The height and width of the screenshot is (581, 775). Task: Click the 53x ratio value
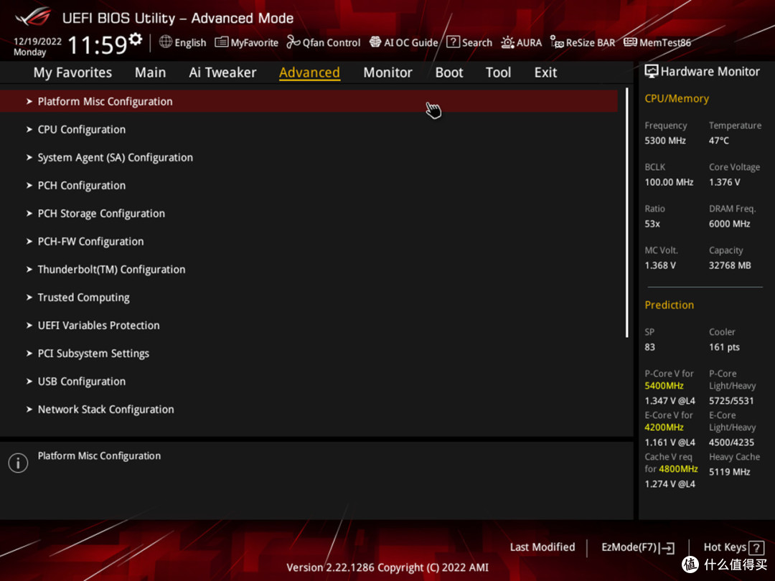tap(652, 224)
